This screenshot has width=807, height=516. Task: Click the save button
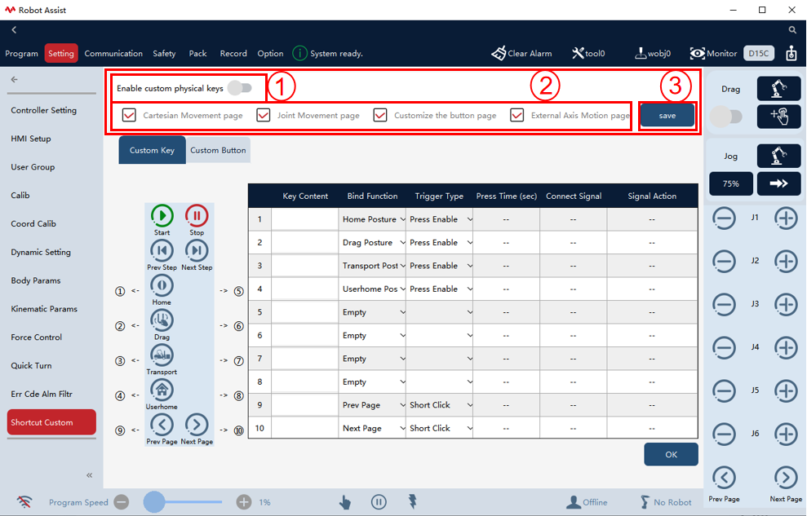667,116
